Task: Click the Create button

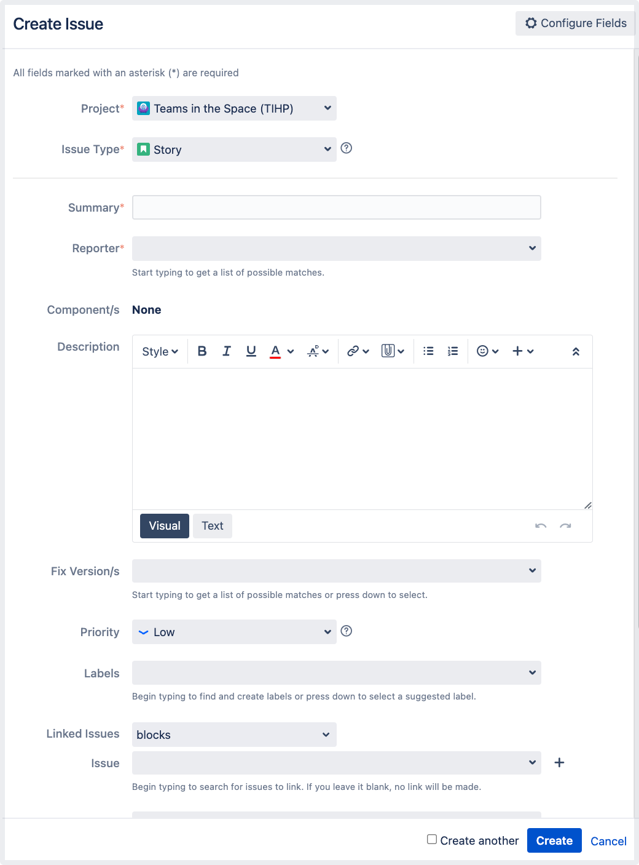Action: (x=554, y=840)
